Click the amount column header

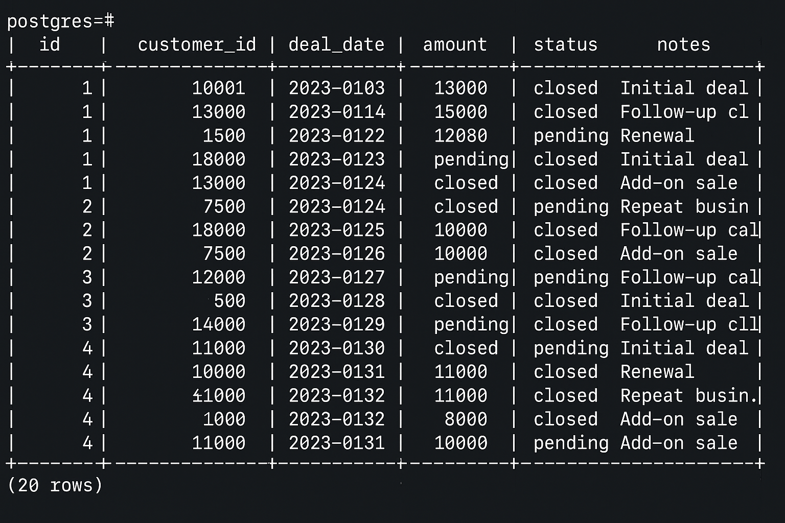pos(455,45)
